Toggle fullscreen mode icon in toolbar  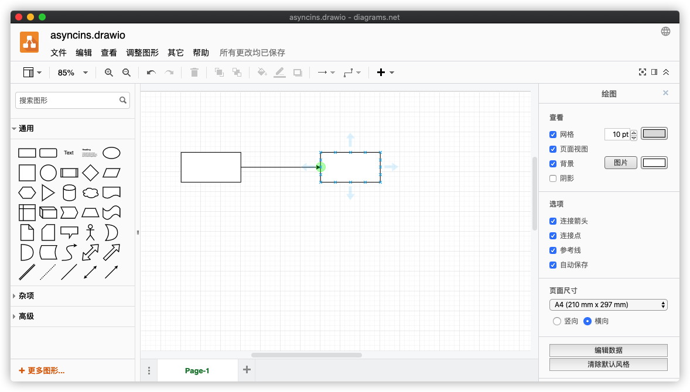pos(643,72)
